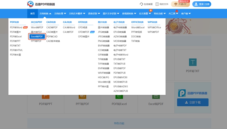This screenshot has width=227, height=129.
Task: Select PDF转TXT in dropdown menu
Action: pyautogui.click(x=15, y=46)
